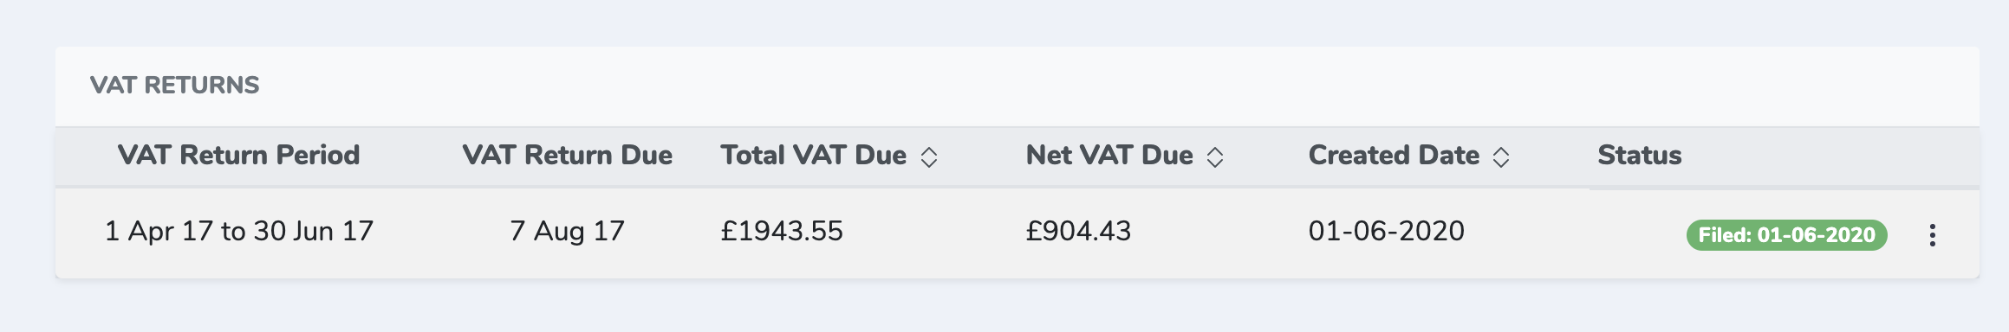Sort by Net VAT Due arrows icon
The height and width of the screenshot is (332, 2009).
coord(1215,156)
